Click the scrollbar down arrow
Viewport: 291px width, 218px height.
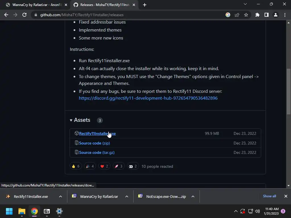tap(288, 186)
